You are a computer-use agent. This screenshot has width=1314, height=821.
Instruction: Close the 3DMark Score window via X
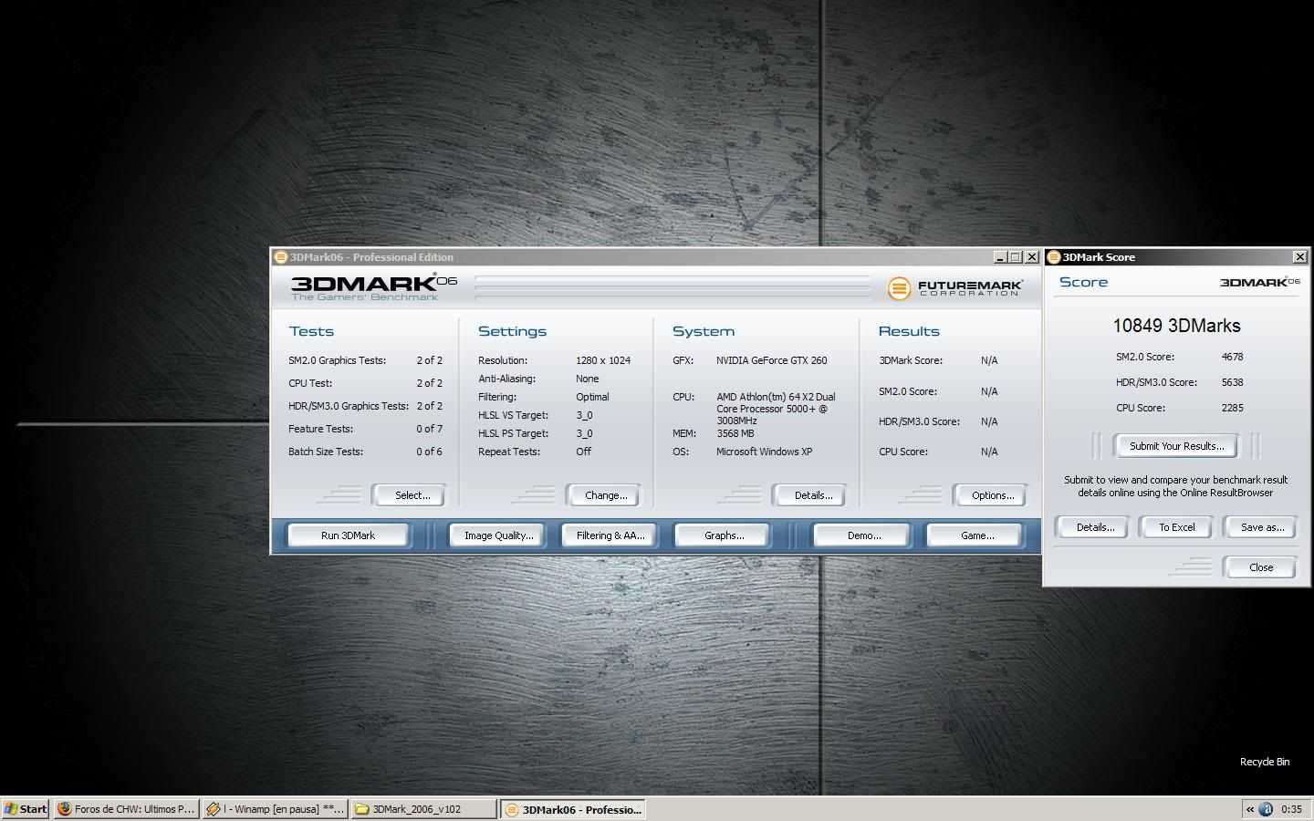(1300, 257)
